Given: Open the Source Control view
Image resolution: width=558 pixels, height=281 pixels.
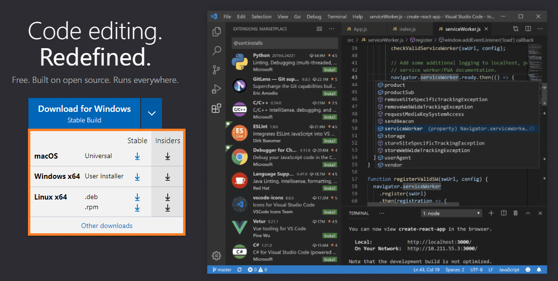Looking at the screenshot, I should coord(216,70).
